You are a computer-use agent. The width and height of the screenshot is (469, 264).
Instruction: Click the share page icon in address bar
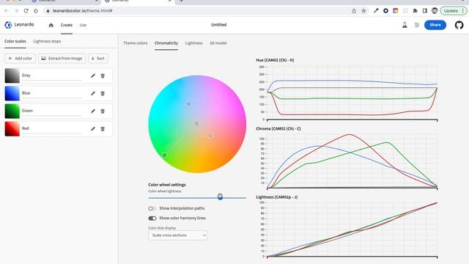(354, 11)
